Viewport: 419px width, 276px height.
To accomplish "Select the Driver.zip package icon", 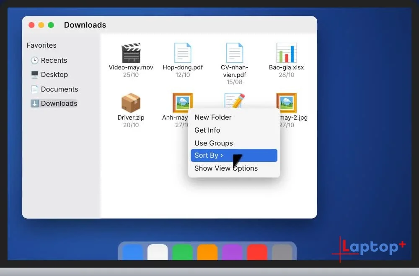I will 131,103.
